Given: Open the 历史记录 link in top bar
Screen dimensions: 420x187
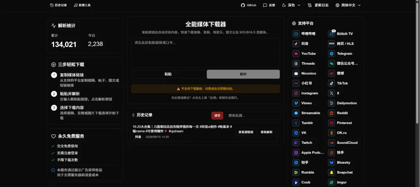Looking at the screenshot, I should tap(58, 5).
